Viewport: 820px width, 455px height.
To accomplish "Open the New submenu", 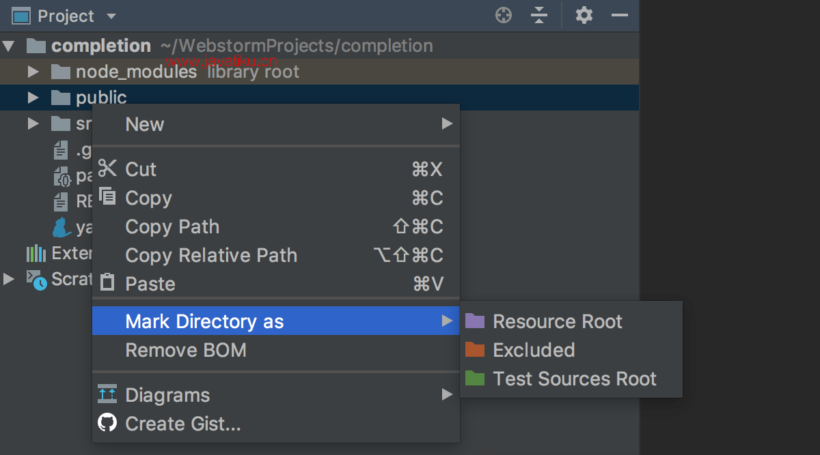I will [x=276, y=124].
